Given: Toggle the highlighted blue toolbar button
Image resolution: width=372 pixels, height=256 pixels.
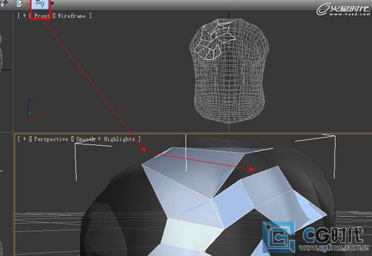Looking at the screenshot, I should tap(41, 4).
